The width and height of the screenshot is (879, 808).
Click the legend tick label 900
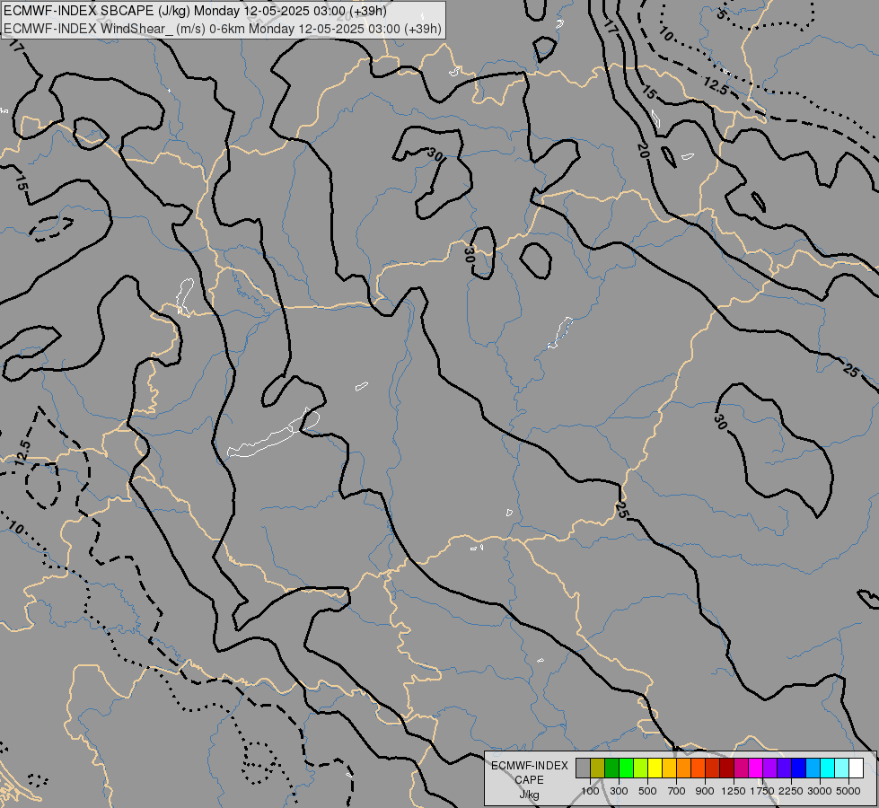click(x=705, y=791)
